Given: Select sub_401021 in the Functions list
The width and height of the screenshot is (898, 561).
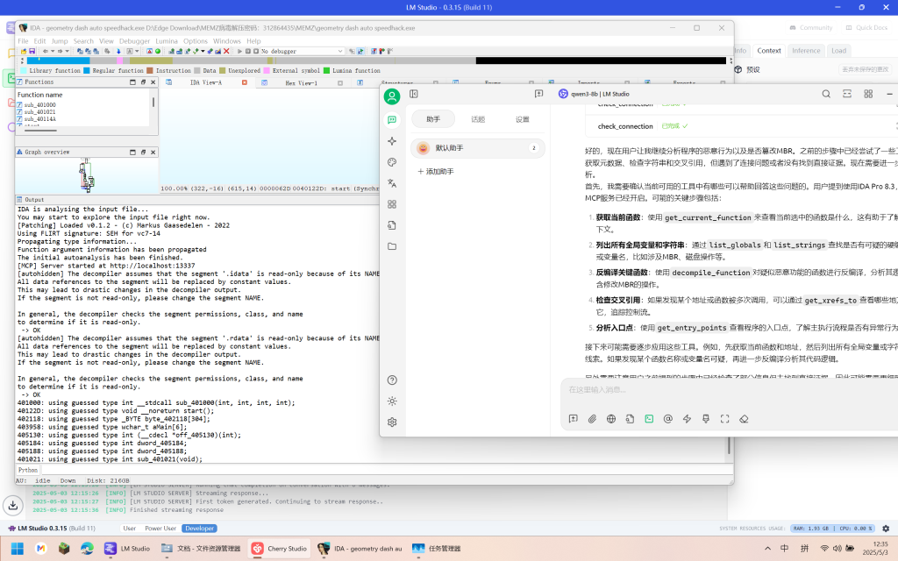Looking at the screenshot, I should click(40, 112).
